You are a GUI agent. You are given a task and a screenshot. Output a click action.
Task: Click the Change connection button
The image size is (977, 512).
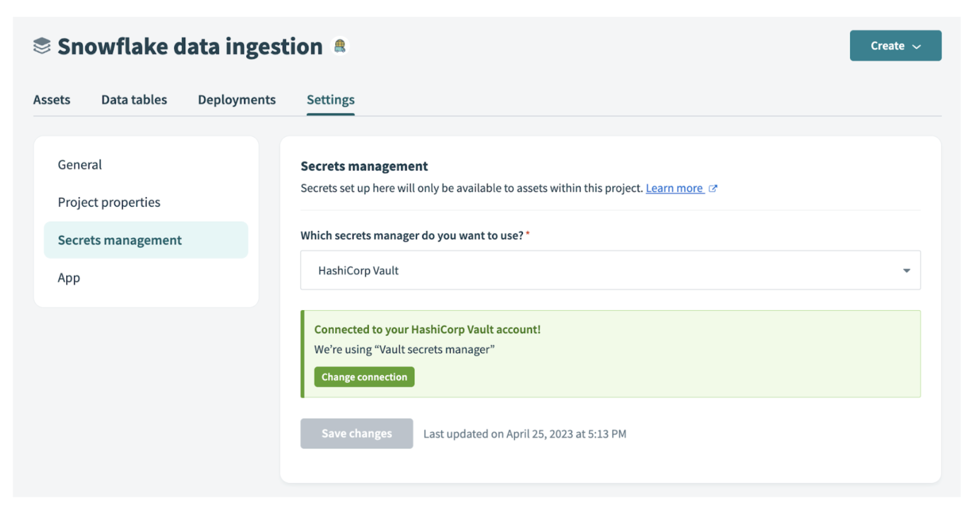[364, 377]
